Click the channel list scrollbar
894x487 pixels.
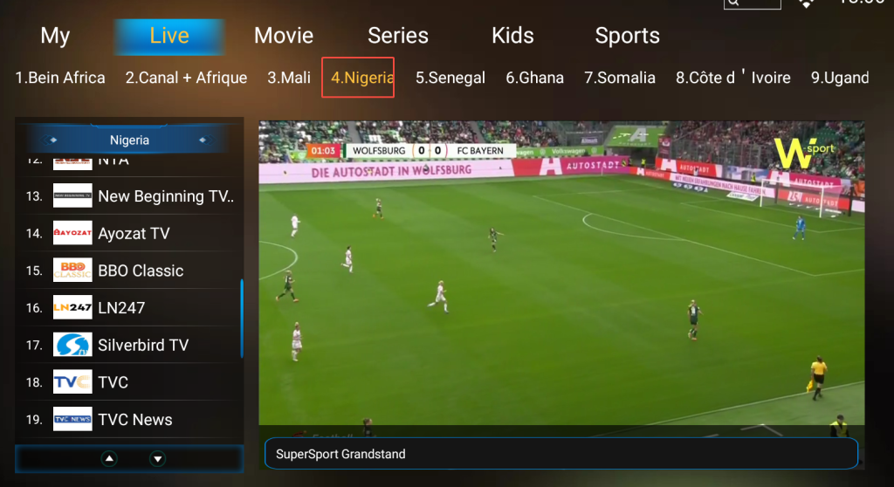[x=242, y=319]
